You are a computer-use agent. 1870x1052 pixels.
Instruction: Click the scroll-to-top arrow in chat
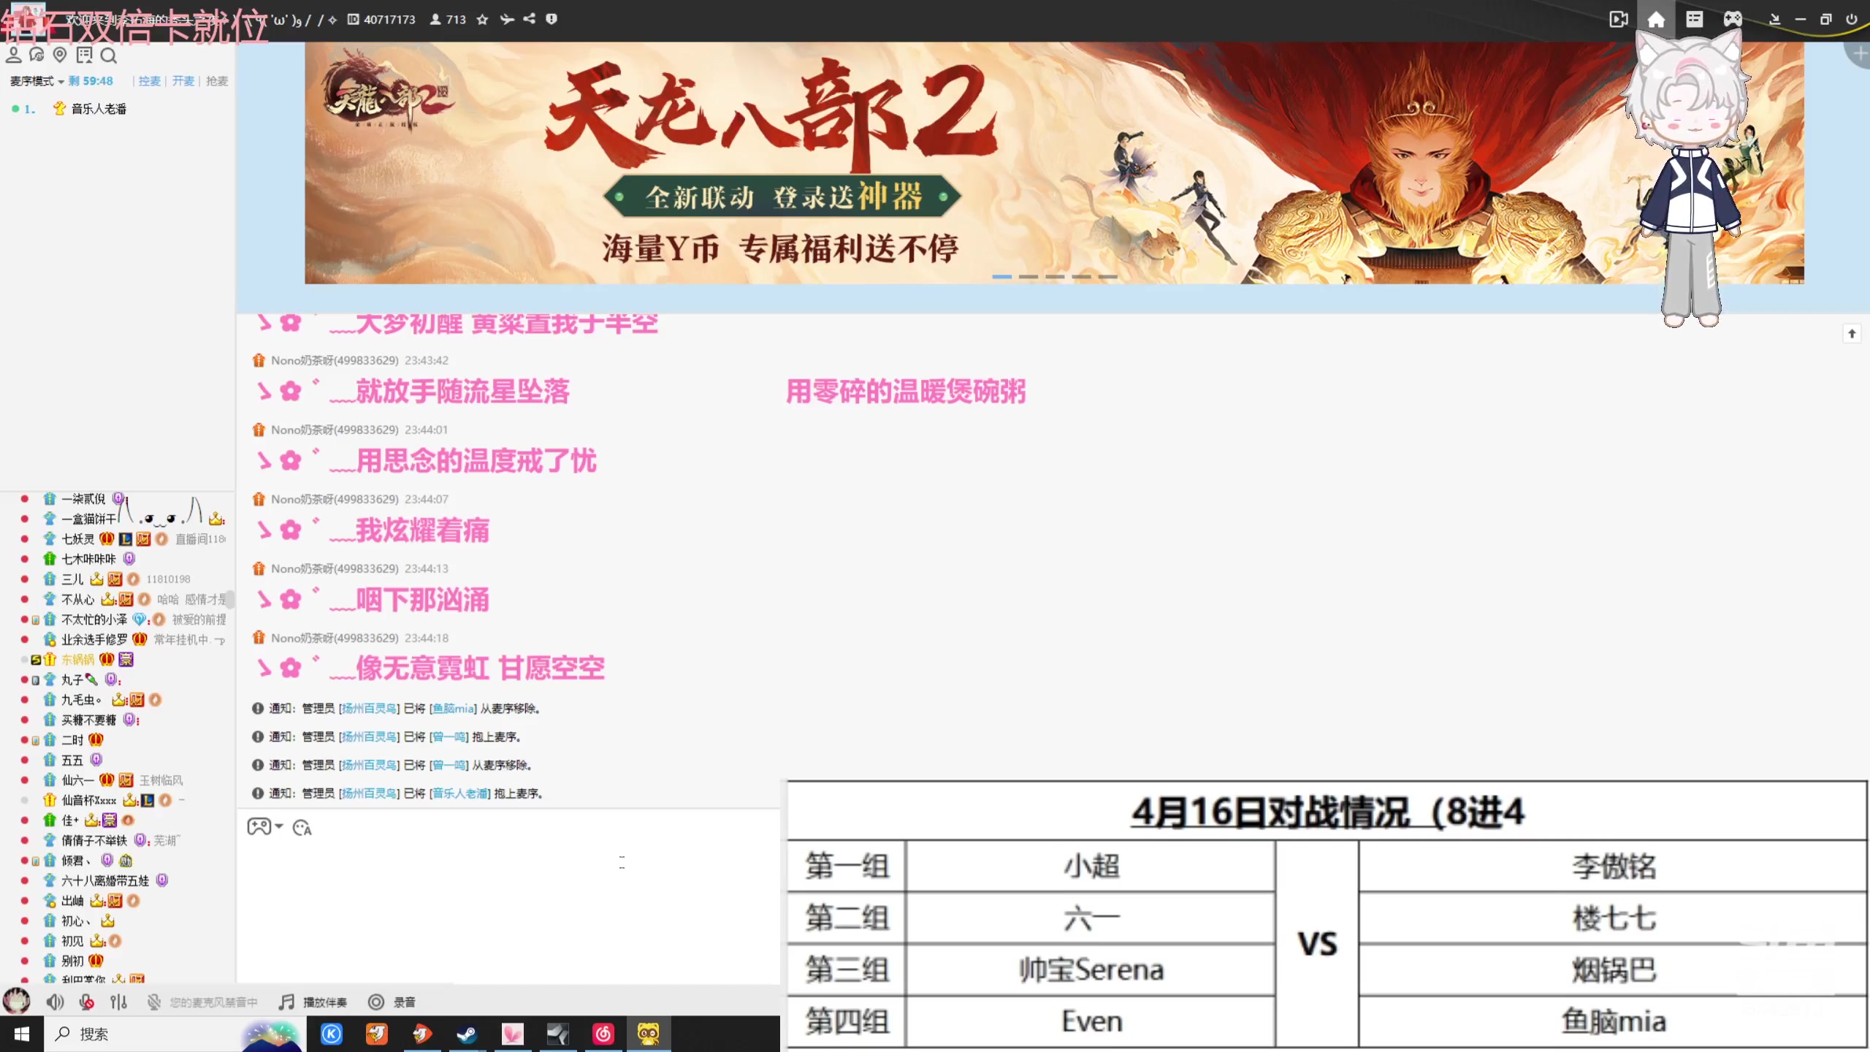1852,334
